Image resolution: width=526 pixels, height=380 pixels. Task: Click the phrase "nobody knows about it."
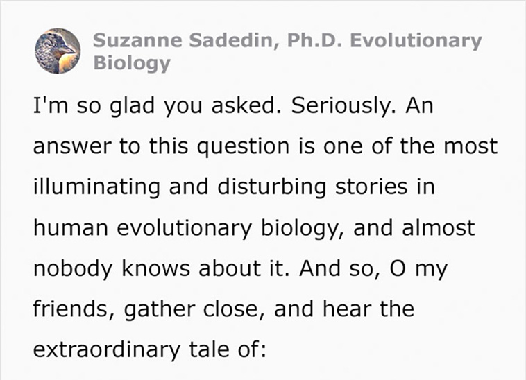(161, 269)
